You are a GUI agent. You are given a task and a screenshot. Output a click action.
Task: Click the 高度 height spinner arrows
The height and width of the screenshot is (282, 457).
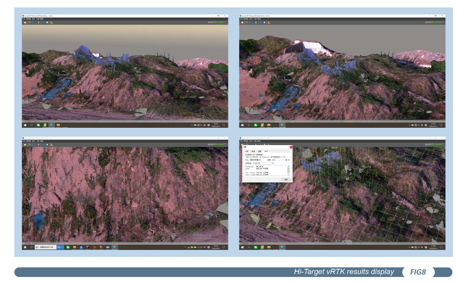tap(286, 160)
